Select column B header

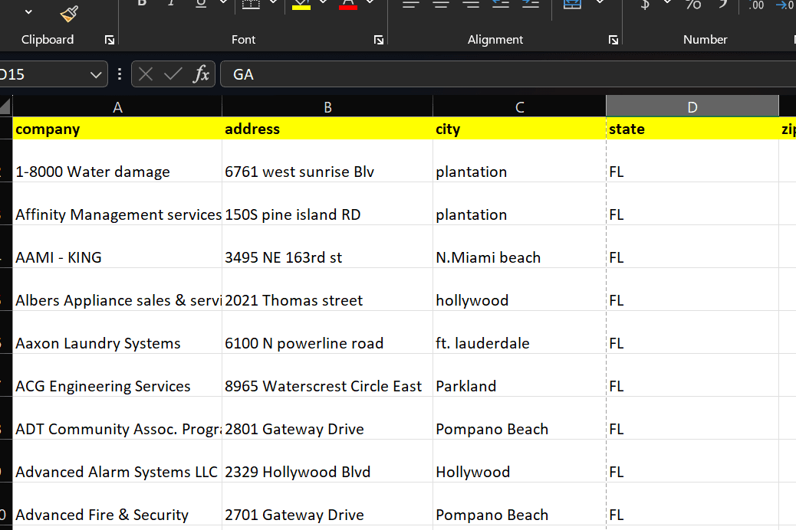click(x=327, y=107)
